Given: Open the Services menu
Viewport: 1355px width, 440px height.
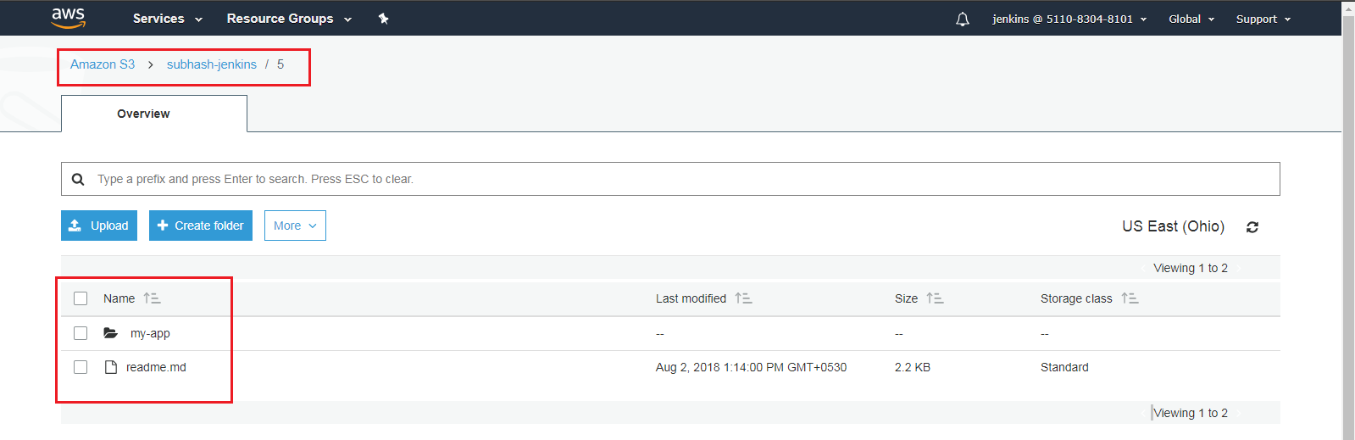Looking at the screenshot, I should coord(167,19).
